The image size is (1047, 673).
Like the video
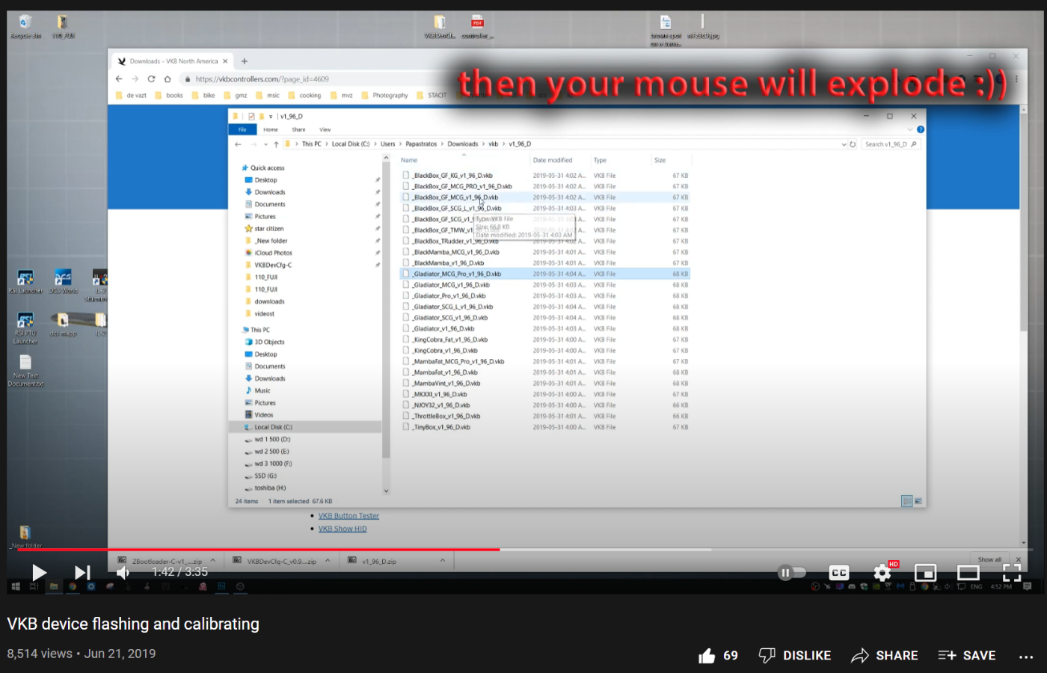tap(718, 656)
